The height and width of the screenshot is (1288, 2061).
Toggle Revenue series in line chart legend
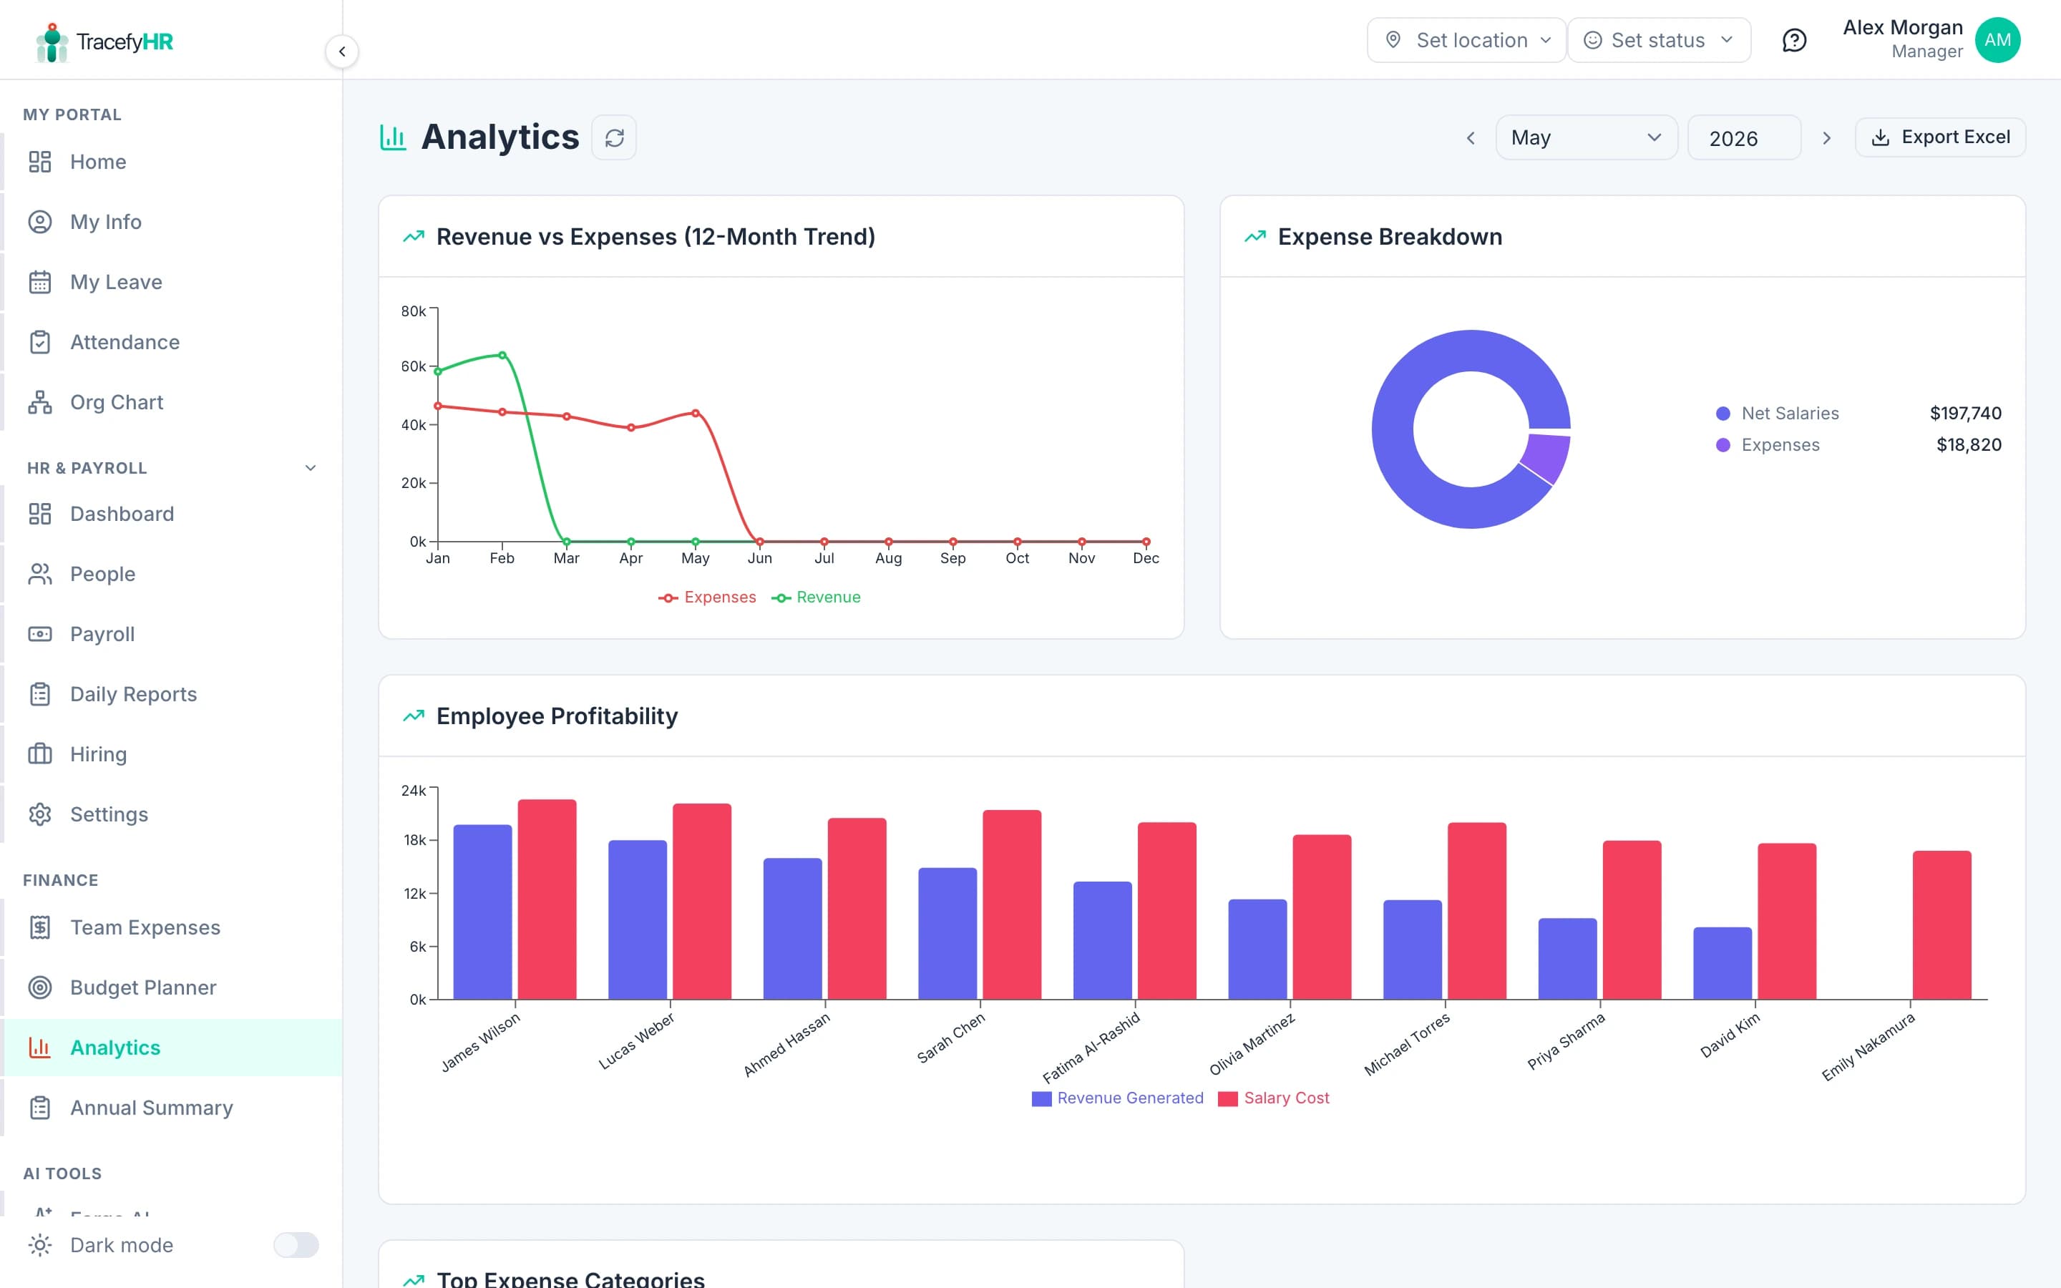click(x=816, y=597)
